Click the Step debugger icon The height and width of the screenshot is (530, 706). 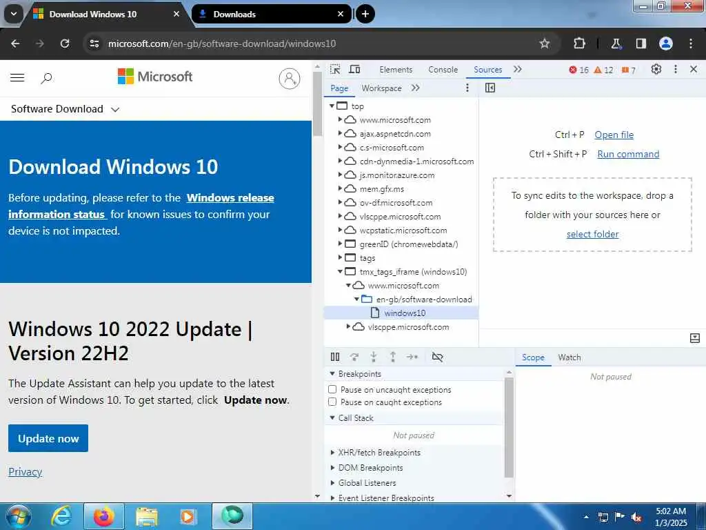tap(412, 357)
